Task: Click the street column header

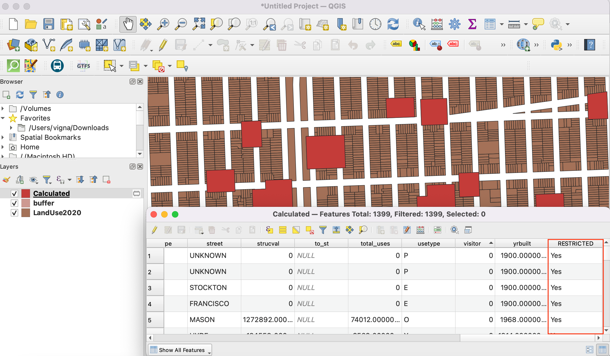Action: pyautogui.click(x=214, y=243)
